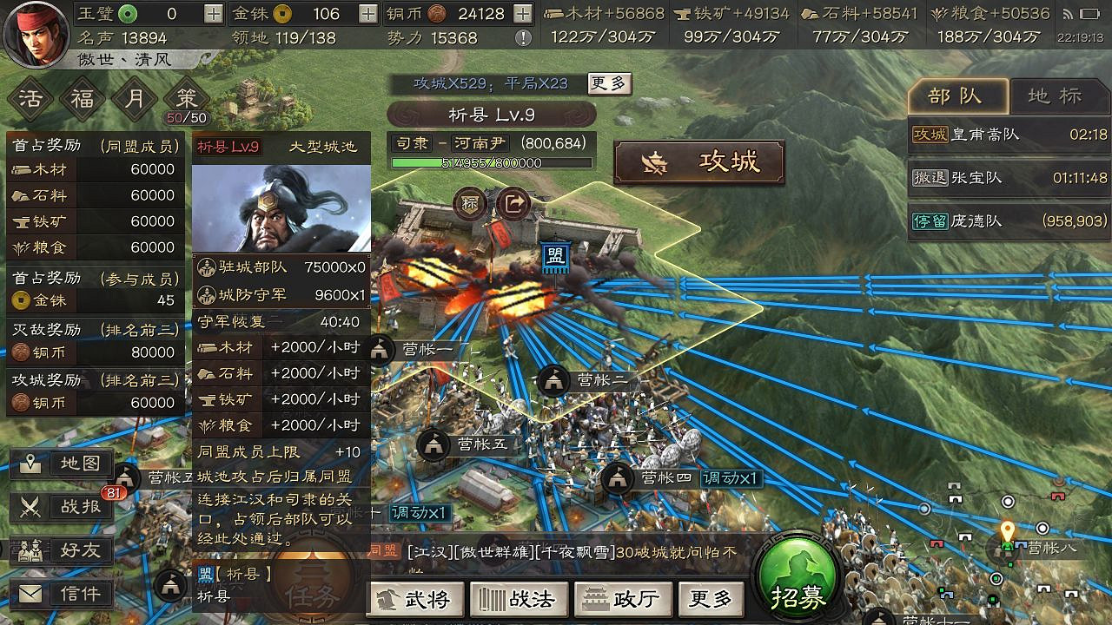The height and width of the screenshot is (625, 1112).
Task: Click the share arrow icon above the city
Action: click(x=514, y=204)
